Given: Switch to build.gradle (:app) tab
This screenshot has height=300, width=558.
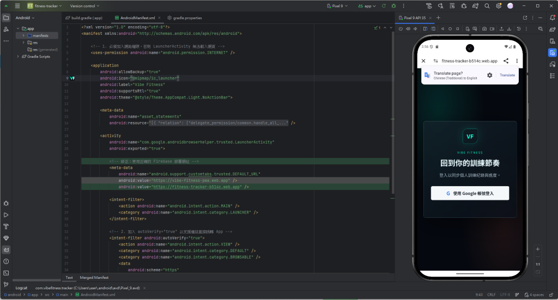Looking at the screenshot, I should coord(84,18).
